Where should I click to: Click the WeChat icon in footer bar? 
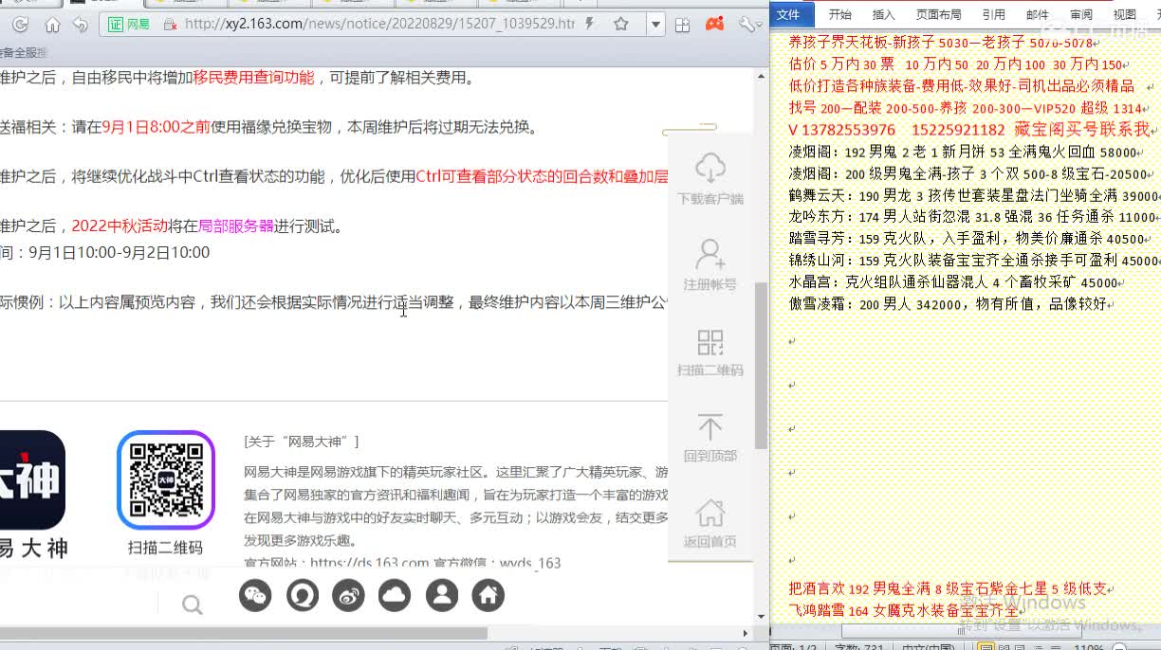255,595
